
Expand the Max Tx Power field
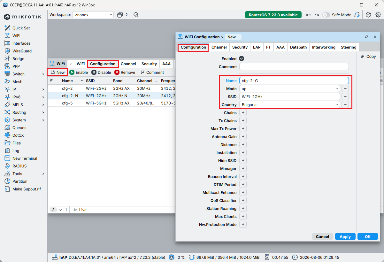pyautogui.click(x=243, y=128)
